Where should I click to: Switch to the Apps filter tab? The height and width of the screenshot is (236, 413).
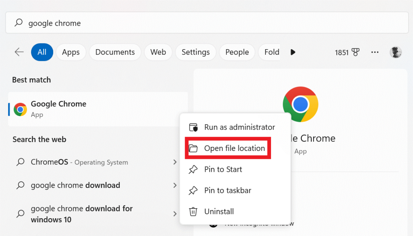71,52
